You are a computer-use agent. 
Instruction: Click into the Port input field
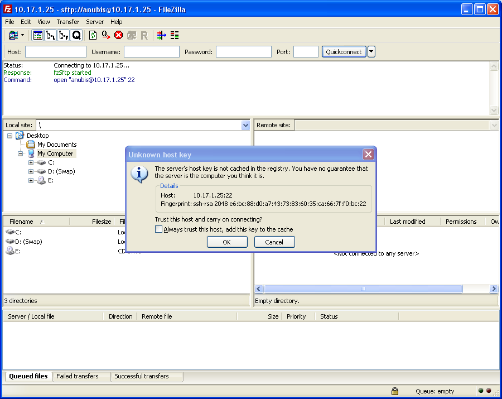tap(306, 52)
